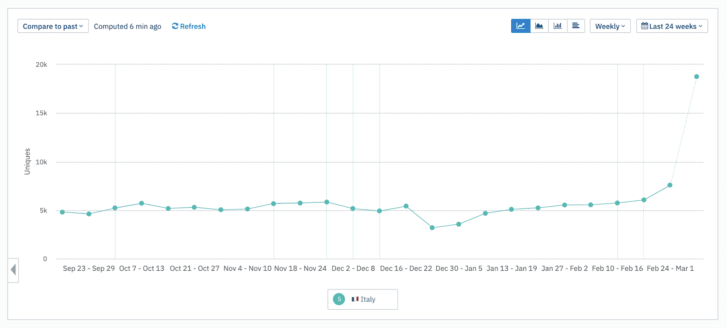
Task: Click the data point where dotted line begins
Action: 670,185
